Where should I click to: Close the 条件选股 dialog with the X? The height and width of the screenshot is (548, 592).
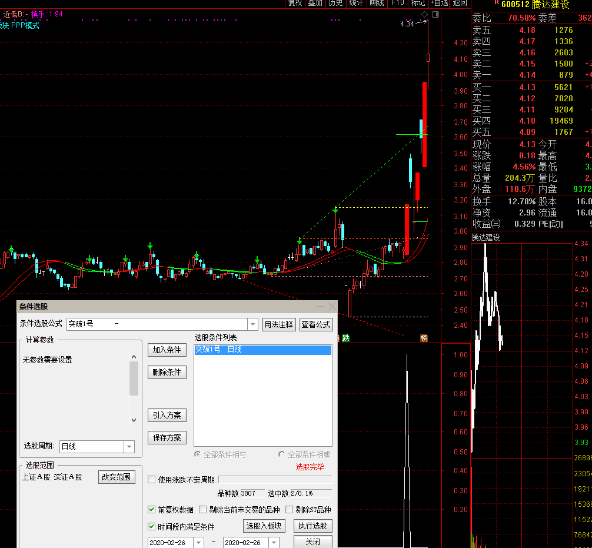pyautogui.click(x=332, y=306)
